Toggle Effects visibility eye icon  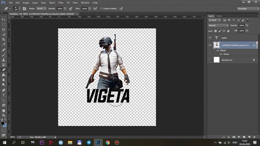click(x=218, y=50)
